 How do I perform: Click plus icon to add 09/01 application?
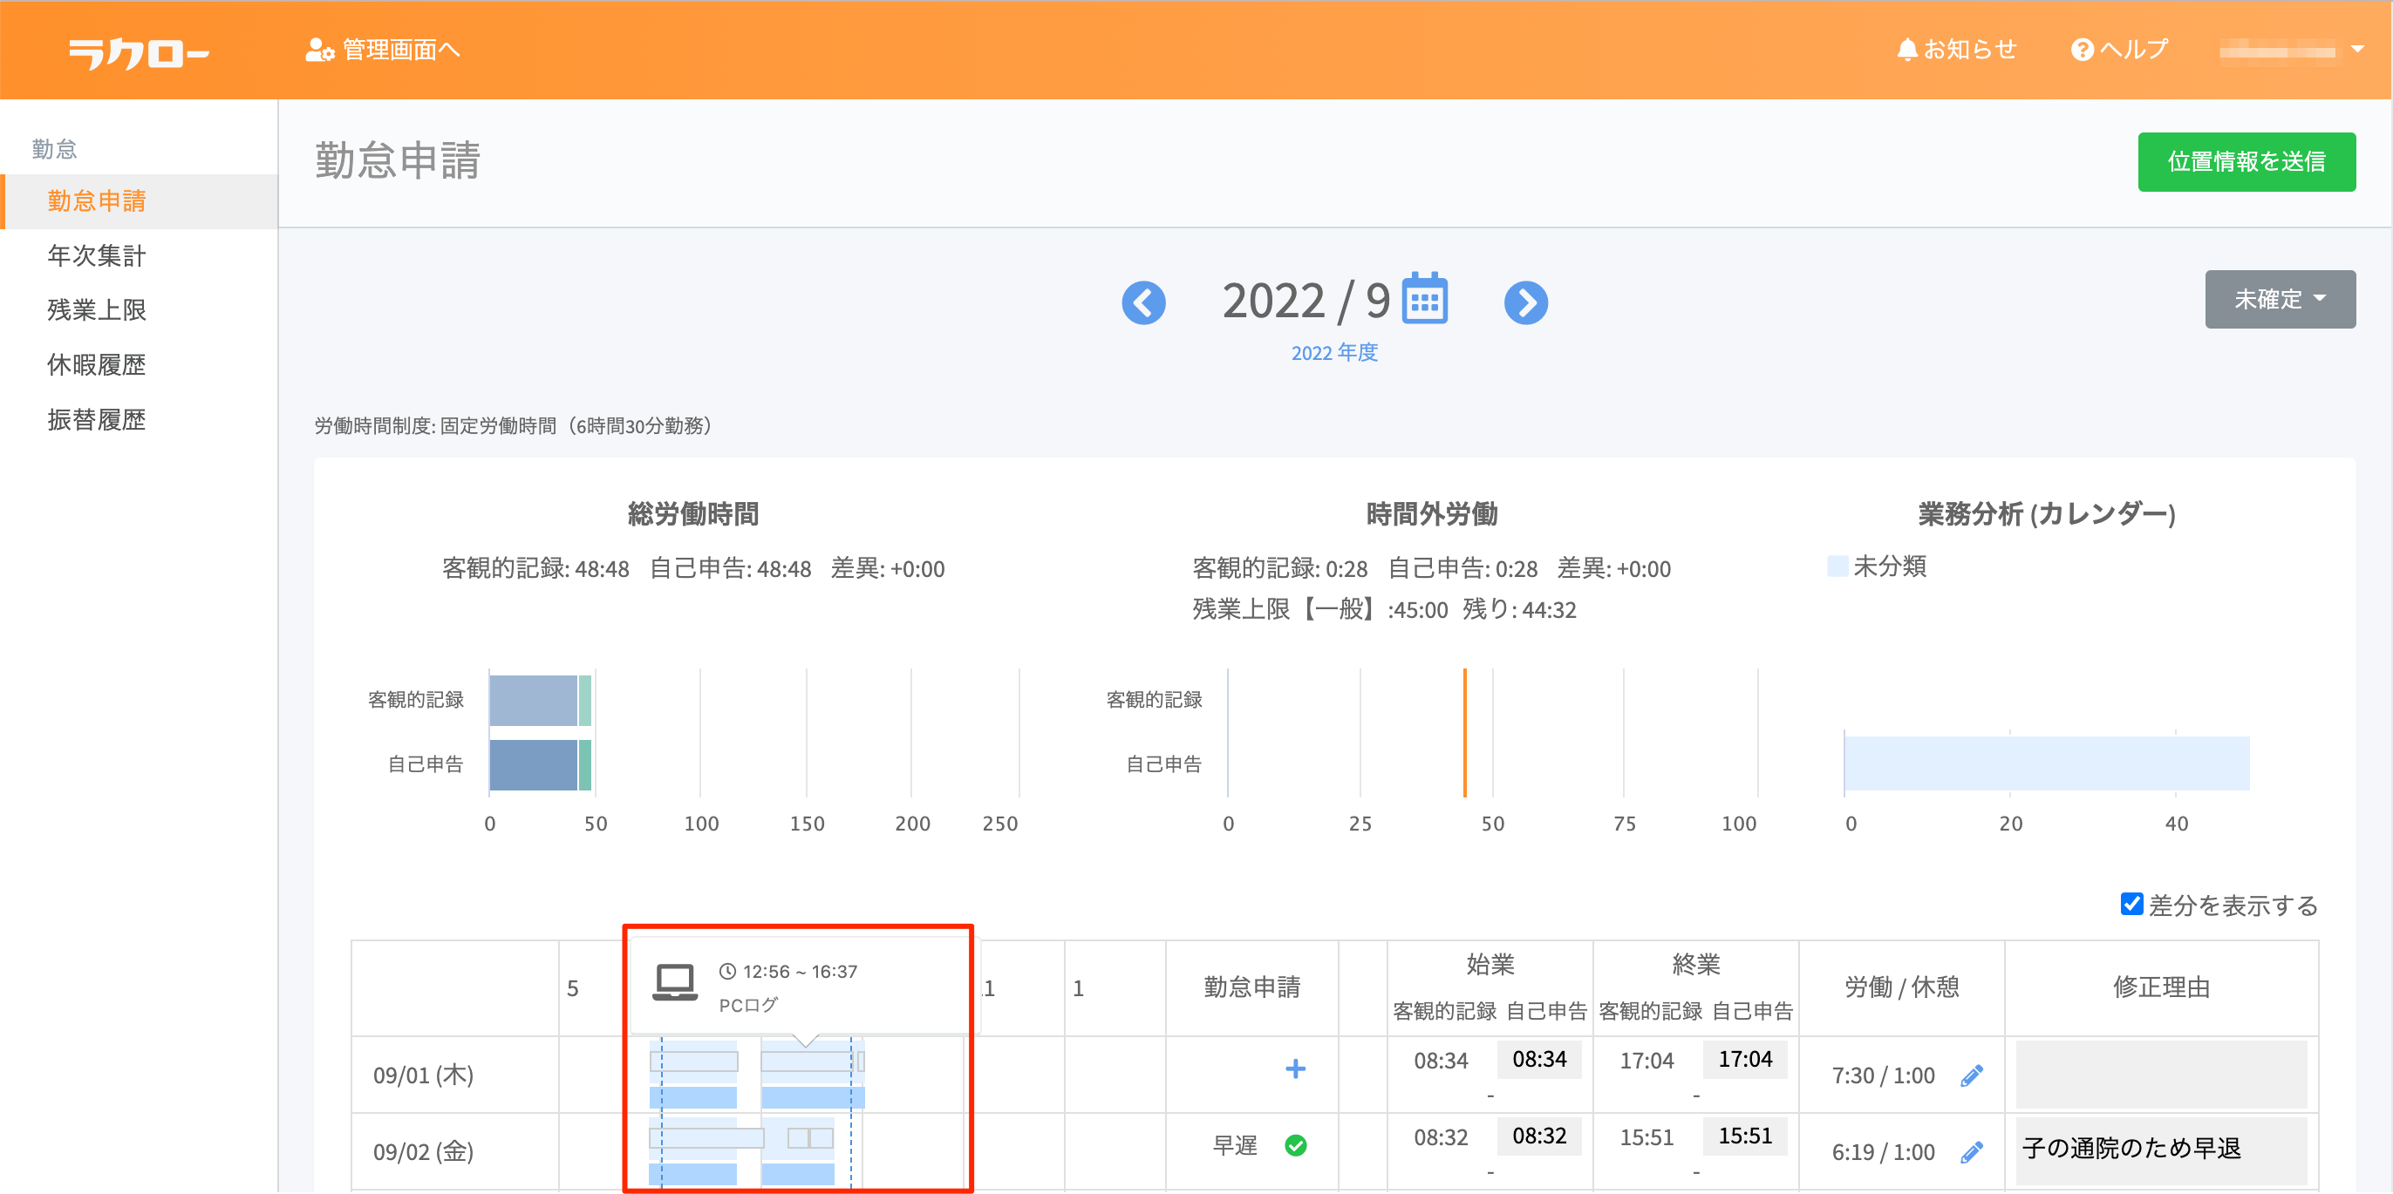[1295, 1068]
